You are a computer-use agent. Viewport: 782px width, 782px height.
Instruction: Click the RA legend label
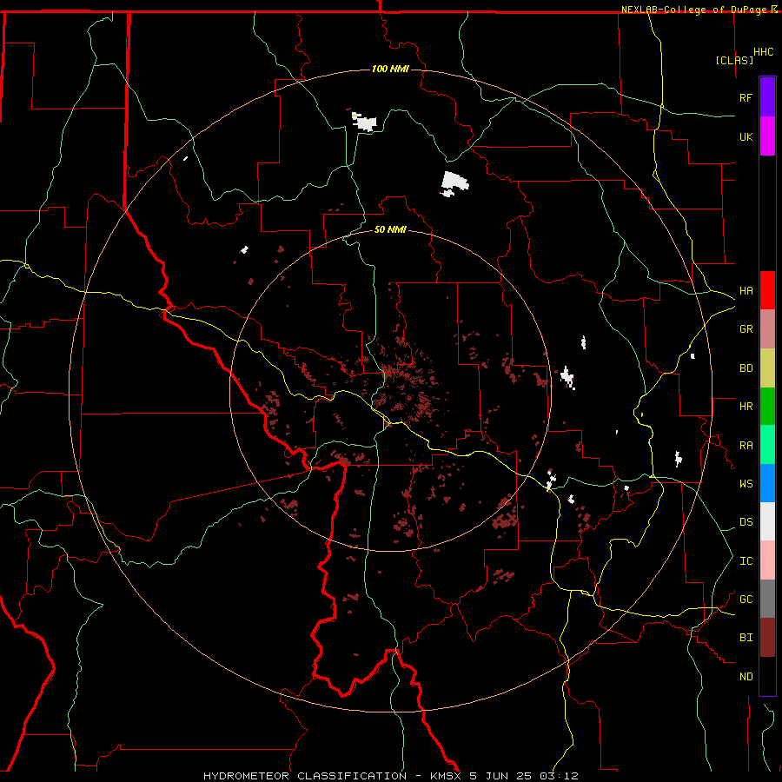click(746, 446)
